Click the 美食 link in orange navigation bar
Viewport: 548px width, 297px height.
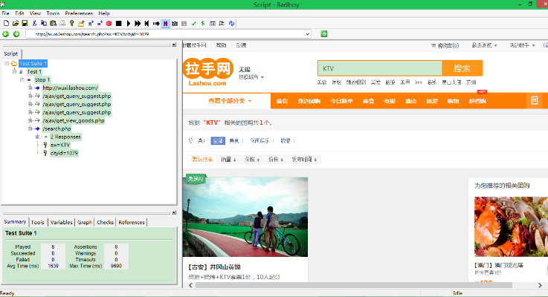tap(368, 100)
